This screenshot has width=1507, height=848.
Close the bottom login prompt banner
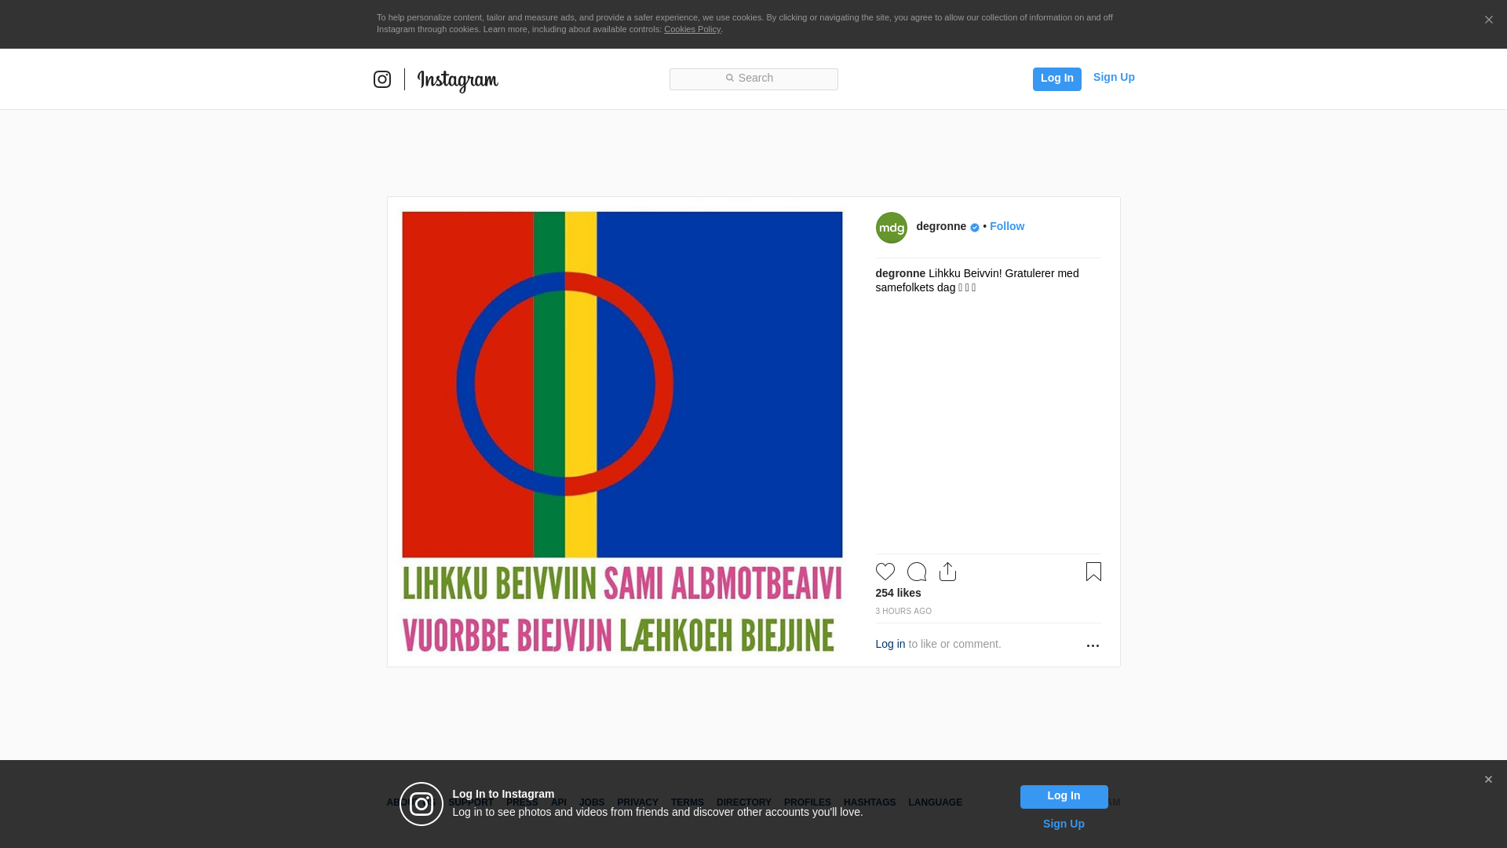(1488, 780)
